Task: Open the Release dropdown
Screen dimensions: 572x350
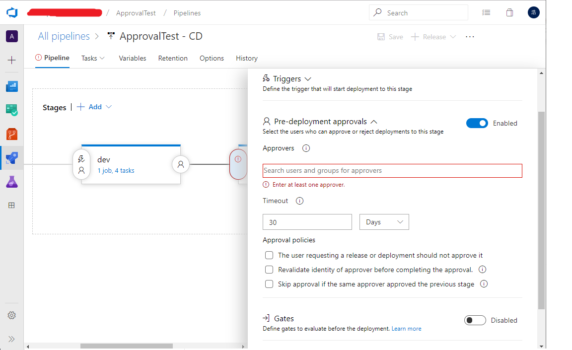Action: point(433,37)
